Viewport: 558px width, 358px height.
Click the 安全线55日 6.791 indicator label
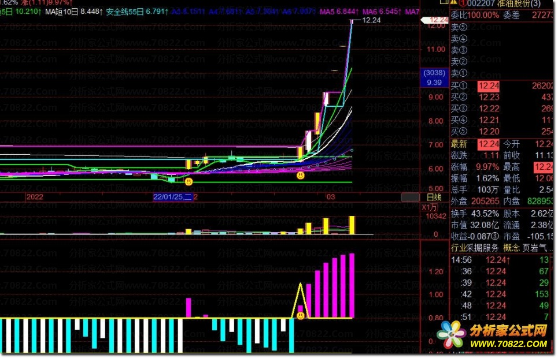[x=137, y=12]
